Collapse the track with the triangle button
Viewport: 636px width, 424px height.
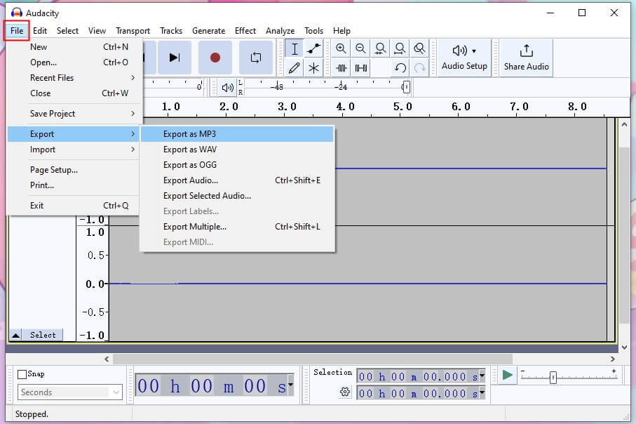coord(16,335)
